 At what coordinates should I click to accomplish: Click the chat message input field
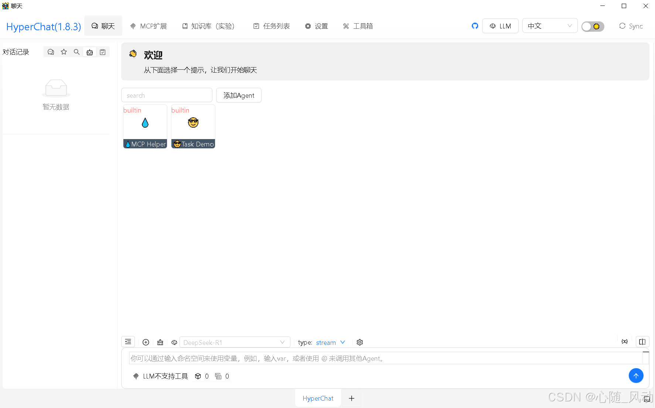click(x=386, y=358)
